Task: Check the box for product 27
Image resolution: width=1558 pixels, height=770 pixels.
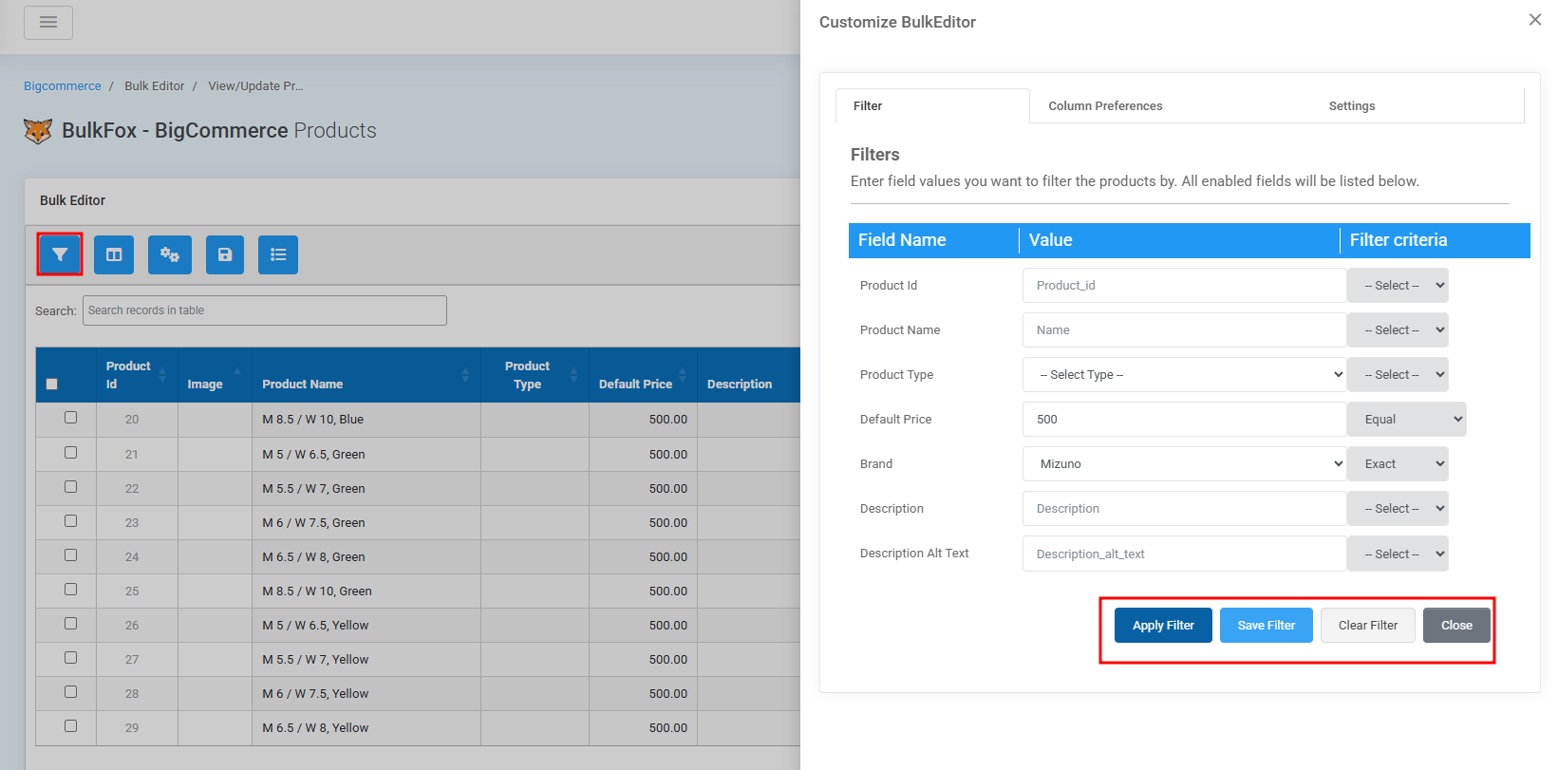Action: 70,658
